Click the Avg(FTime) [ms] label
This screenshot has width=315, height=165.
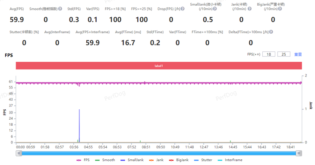(128, 32)
